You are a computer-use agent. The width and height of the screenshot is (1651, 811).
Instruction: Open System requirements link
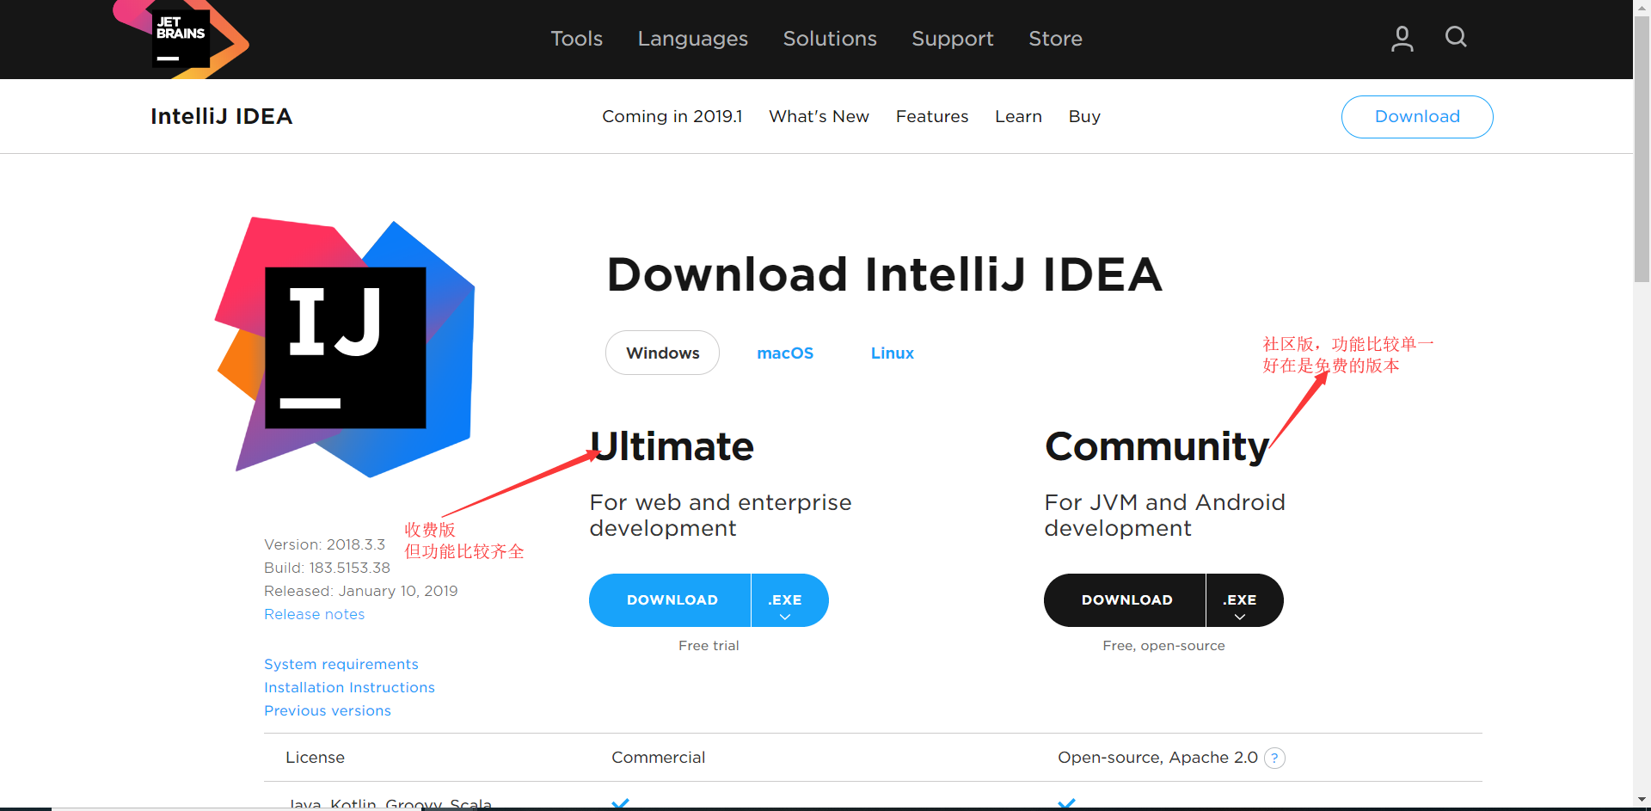point(341,664)
